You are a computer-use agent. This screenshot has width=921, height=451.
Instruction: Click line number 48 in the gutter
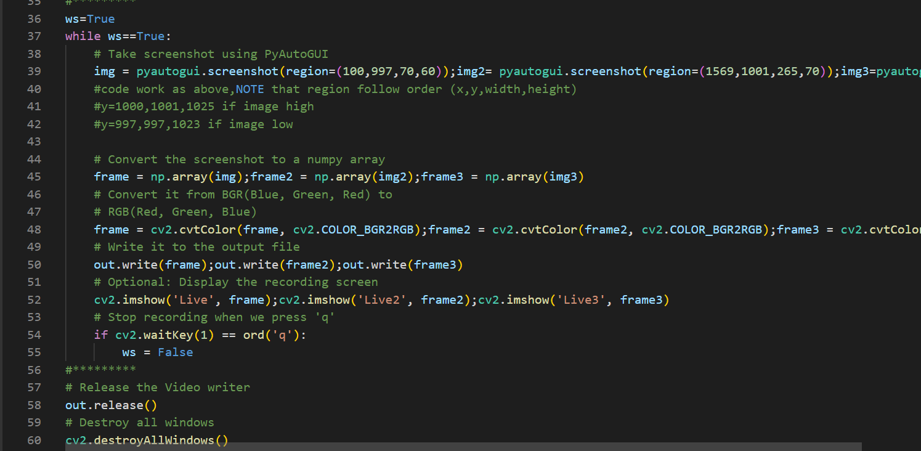[34, 230]
